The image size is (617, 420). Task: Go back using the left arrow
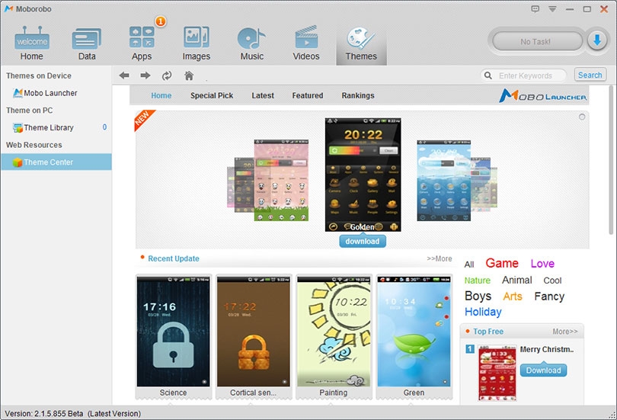click(124, 75)
